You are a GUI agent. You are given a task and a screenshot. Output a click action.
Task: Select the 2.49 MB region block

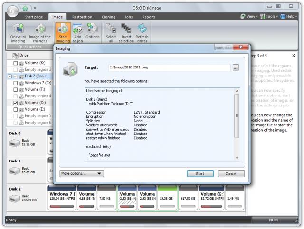click(235, 198)
